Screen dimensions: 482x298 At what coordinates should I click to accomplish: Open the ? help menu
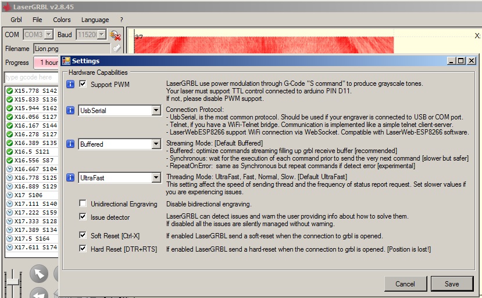coord(122,20)
